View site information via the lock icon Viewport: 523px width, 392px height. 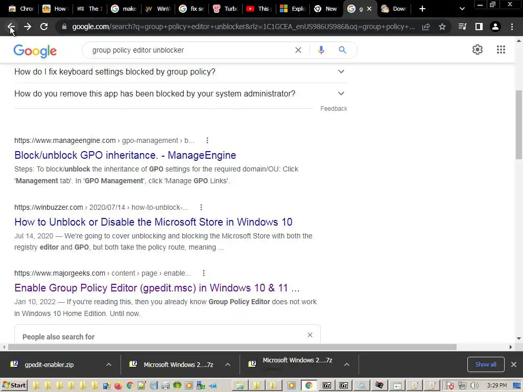pyautogui.click(x=64, y=27)
